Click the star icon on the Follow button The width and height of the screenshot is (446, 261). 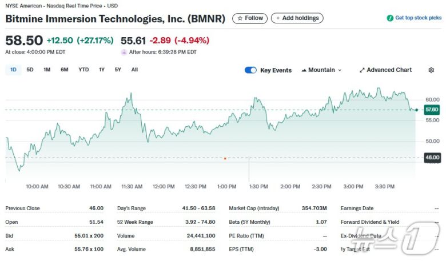240,18
